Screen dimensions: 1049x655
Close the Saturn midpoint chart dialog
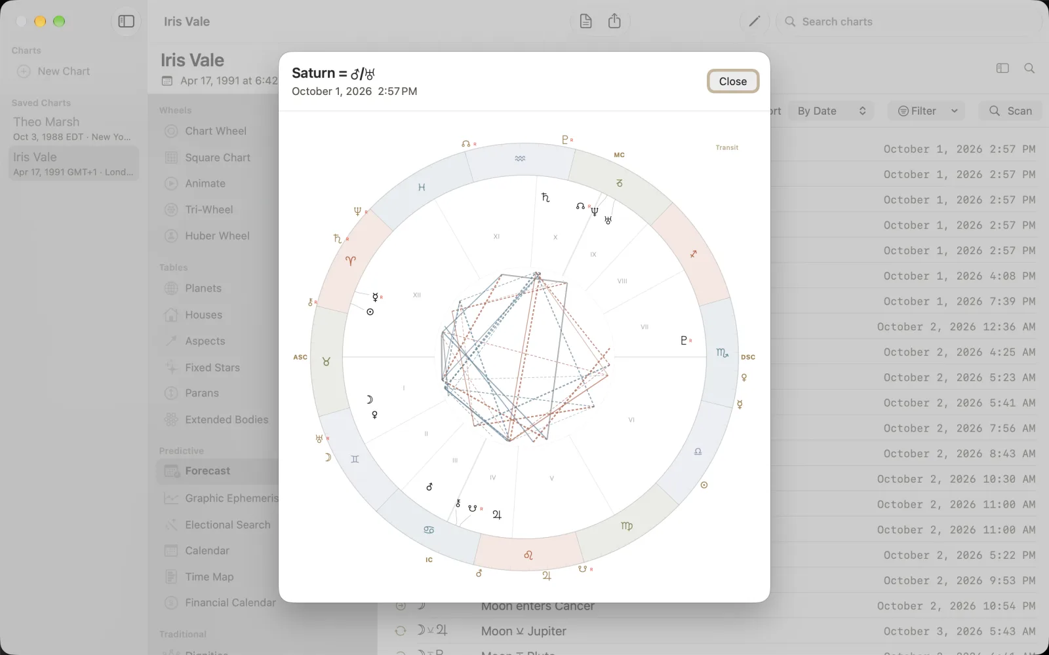coord(732,81)
